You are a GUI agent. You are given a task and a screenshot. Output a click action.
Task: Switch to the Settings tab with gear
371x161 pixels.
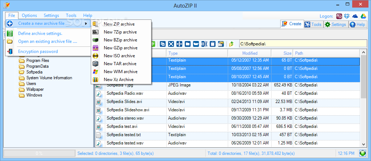coord(336,24)
